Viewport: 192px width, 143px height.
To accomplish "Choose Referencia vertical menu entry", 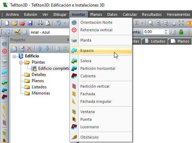I will click(x=101, y=30).
